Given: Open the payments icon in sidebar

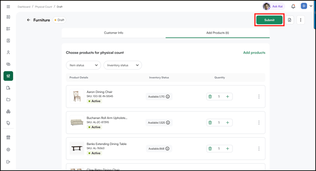Looking at the screenshot, I should tap(8, 64).
